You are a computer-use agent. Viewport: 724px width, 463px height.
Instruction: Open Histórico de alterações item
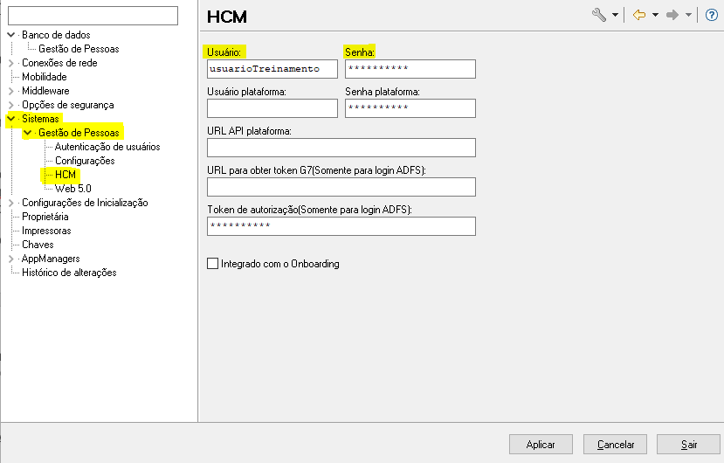[x=69, y=273]
